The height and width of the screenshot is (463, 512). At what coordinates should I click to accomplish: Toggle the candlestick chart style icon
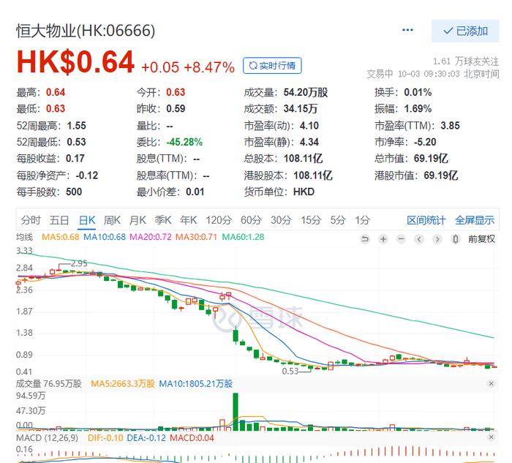[x=455, y=239]
